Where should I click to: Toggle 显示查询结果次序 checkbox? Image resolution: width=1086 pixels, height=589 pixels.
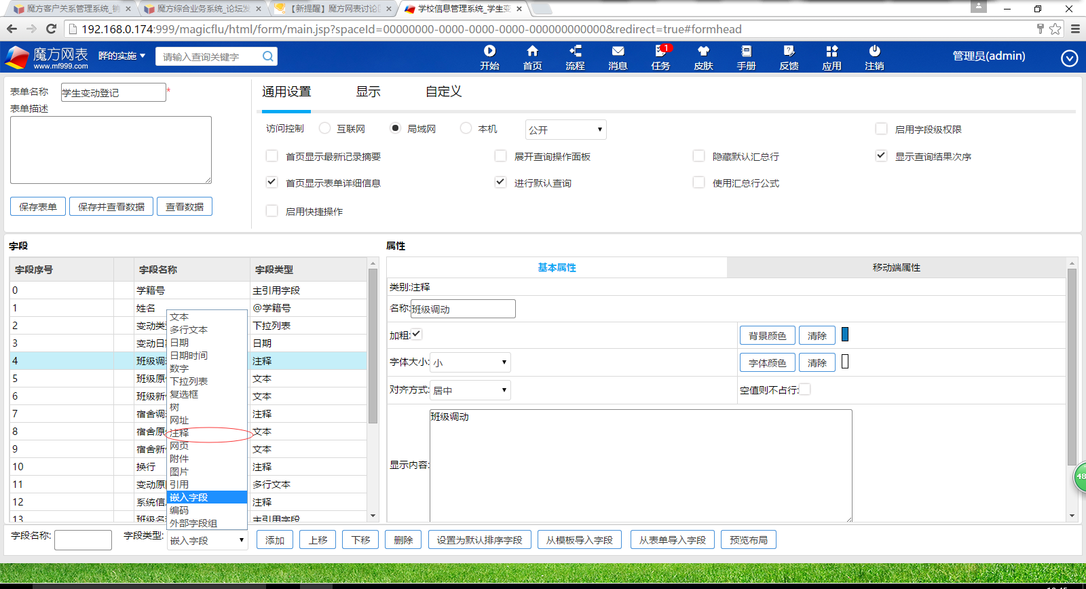tap(881, 155)
